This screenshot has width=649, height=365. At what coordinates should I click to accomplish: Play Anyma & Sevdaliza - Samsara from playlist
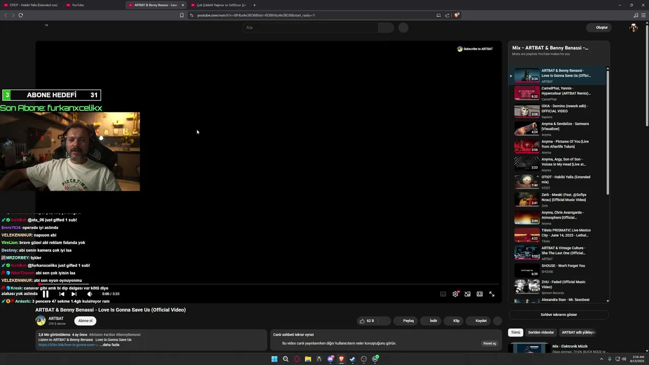tap(558, 129)
